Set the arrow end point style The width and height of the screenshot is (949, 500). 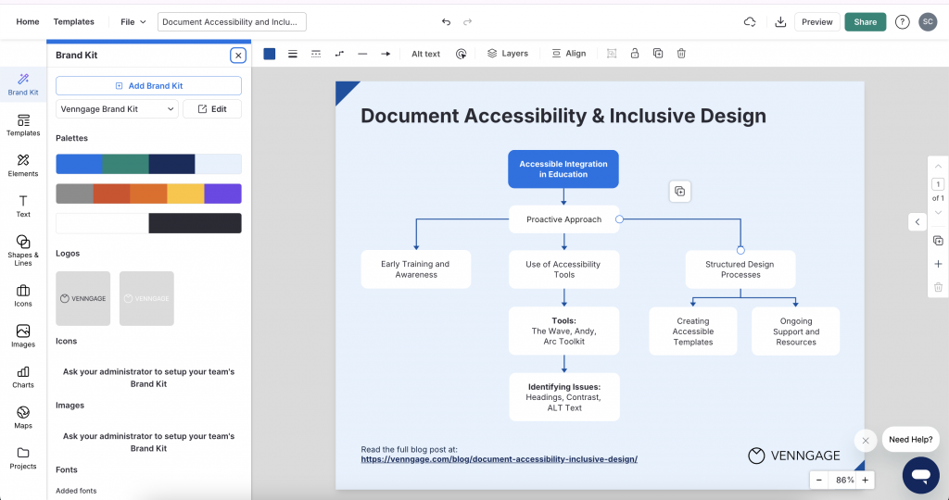(386, 54)
